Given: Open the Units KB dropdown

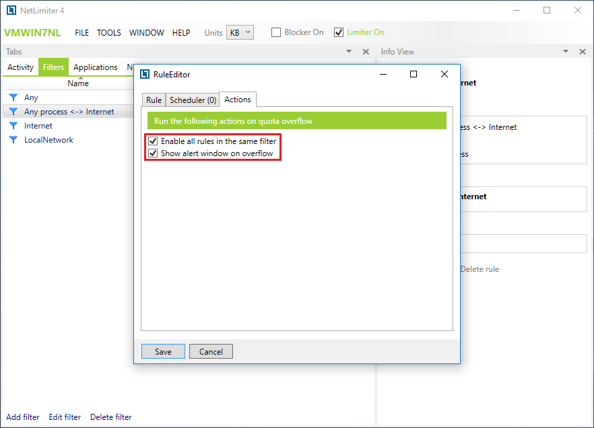Looking at the screenshot, I should pos(240,32).
